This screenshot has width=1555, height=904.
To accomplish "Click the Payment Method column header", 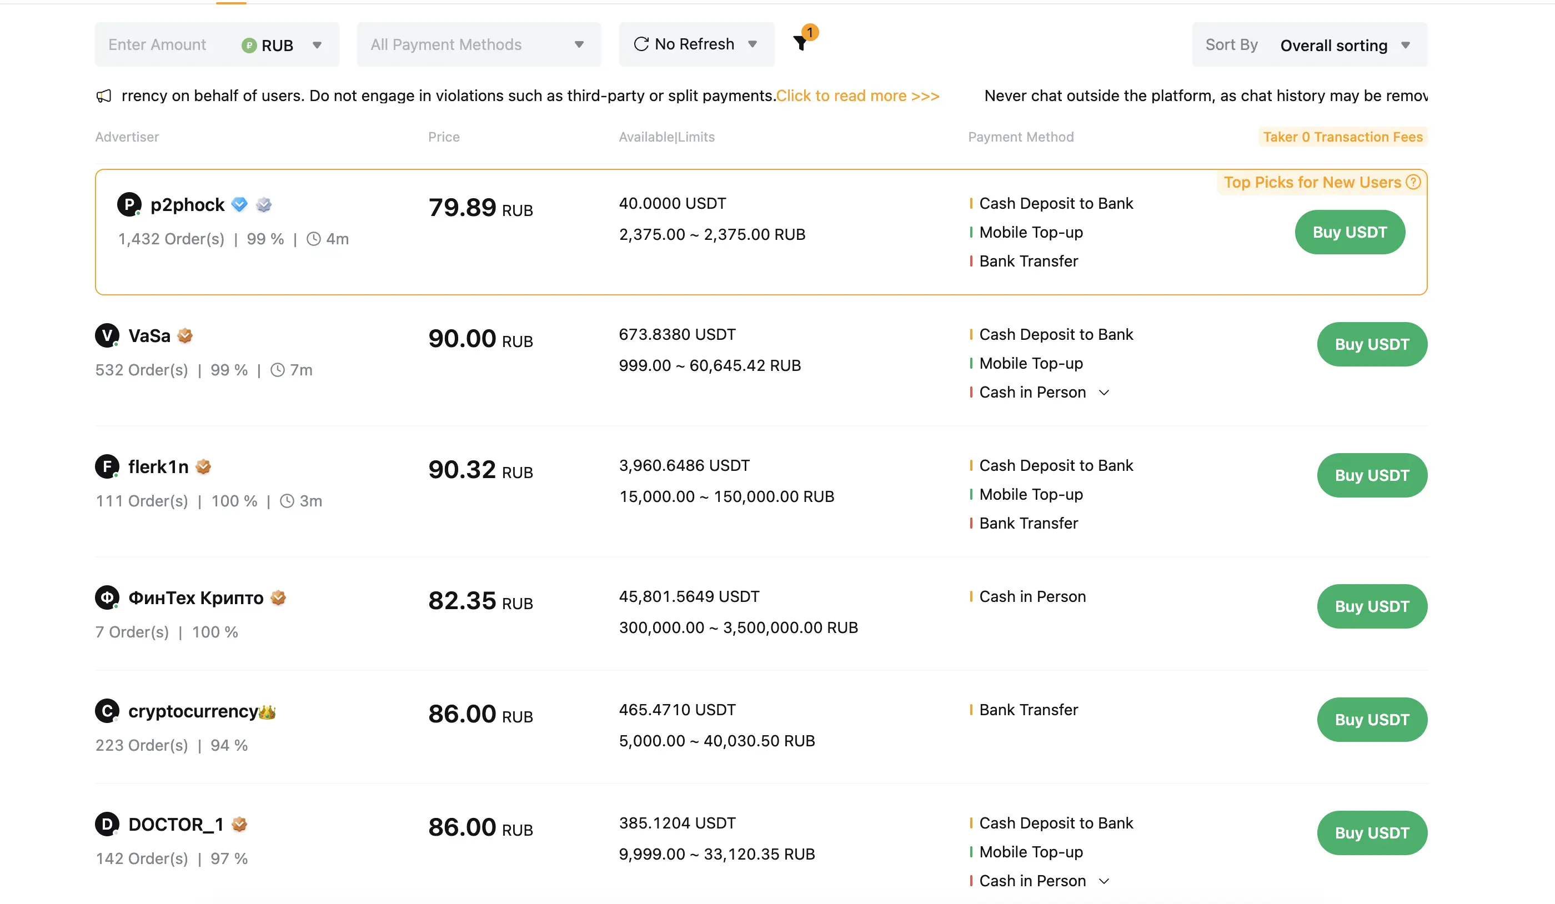I will click(x=1021, y=137).
